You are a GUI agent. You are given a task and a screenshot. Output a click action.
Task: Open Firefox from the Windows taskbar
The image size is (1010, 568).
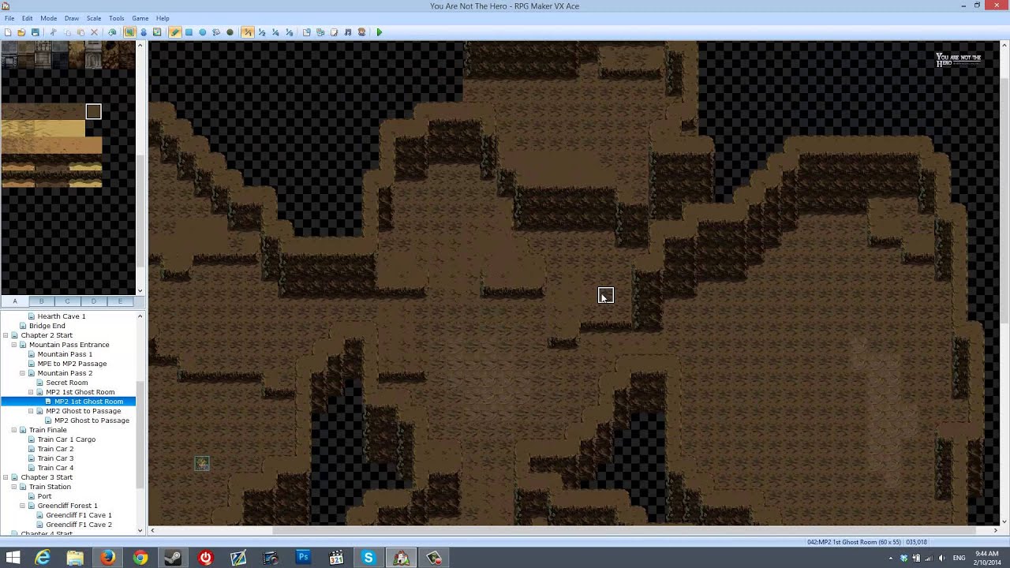tap(107, 558)
